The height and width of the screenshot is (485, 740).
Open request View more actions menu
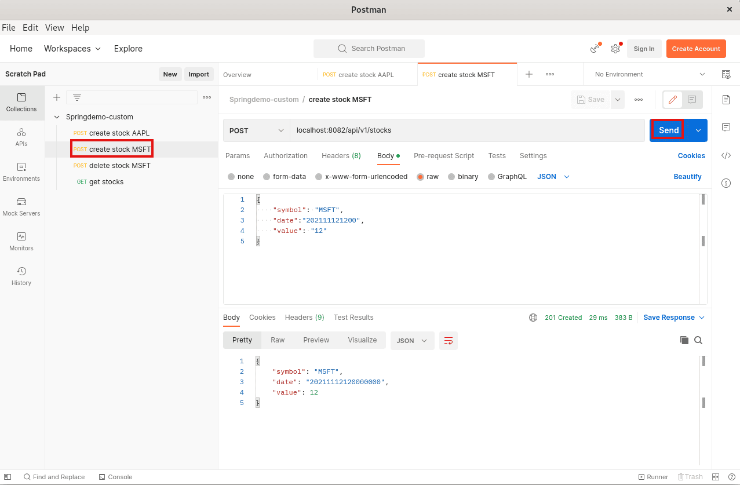click(x=639, y=100)
